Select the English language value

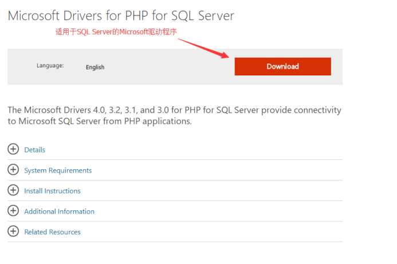click(95, 67)
